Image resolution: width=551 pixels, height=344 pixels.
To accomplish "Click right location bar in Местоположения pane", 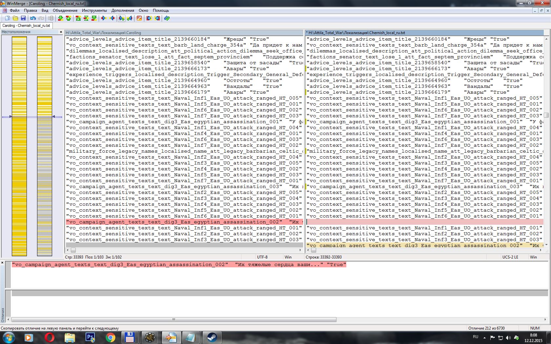I will coord(45,146).
